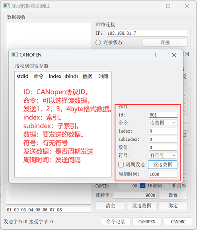The height and width of the screenshot is (230, 197).
Task: Focus the subindex input field
Action: pos(163,139)
